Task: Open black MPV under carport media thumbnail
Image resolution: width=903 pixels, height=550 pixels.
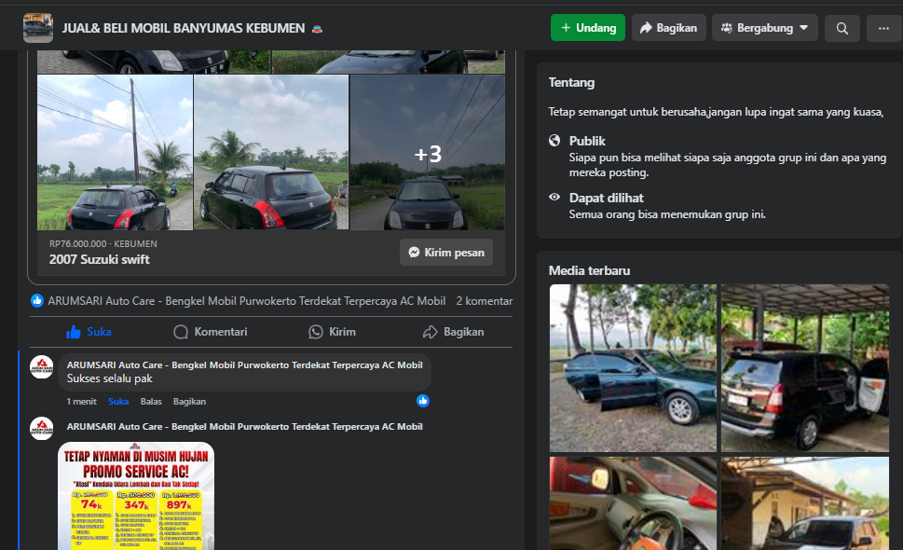Action: point(805,368)
